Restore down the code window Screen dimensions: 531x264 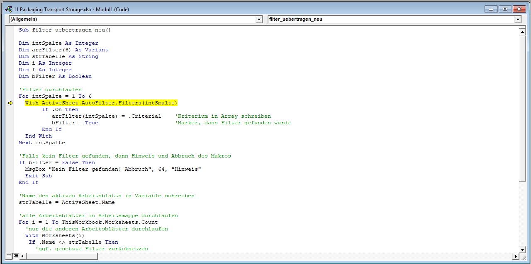(x=505, y=9)
